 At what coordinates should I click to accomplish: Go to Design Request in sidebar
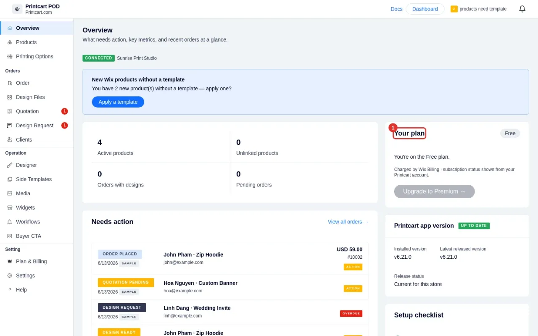tap(37, 126)
